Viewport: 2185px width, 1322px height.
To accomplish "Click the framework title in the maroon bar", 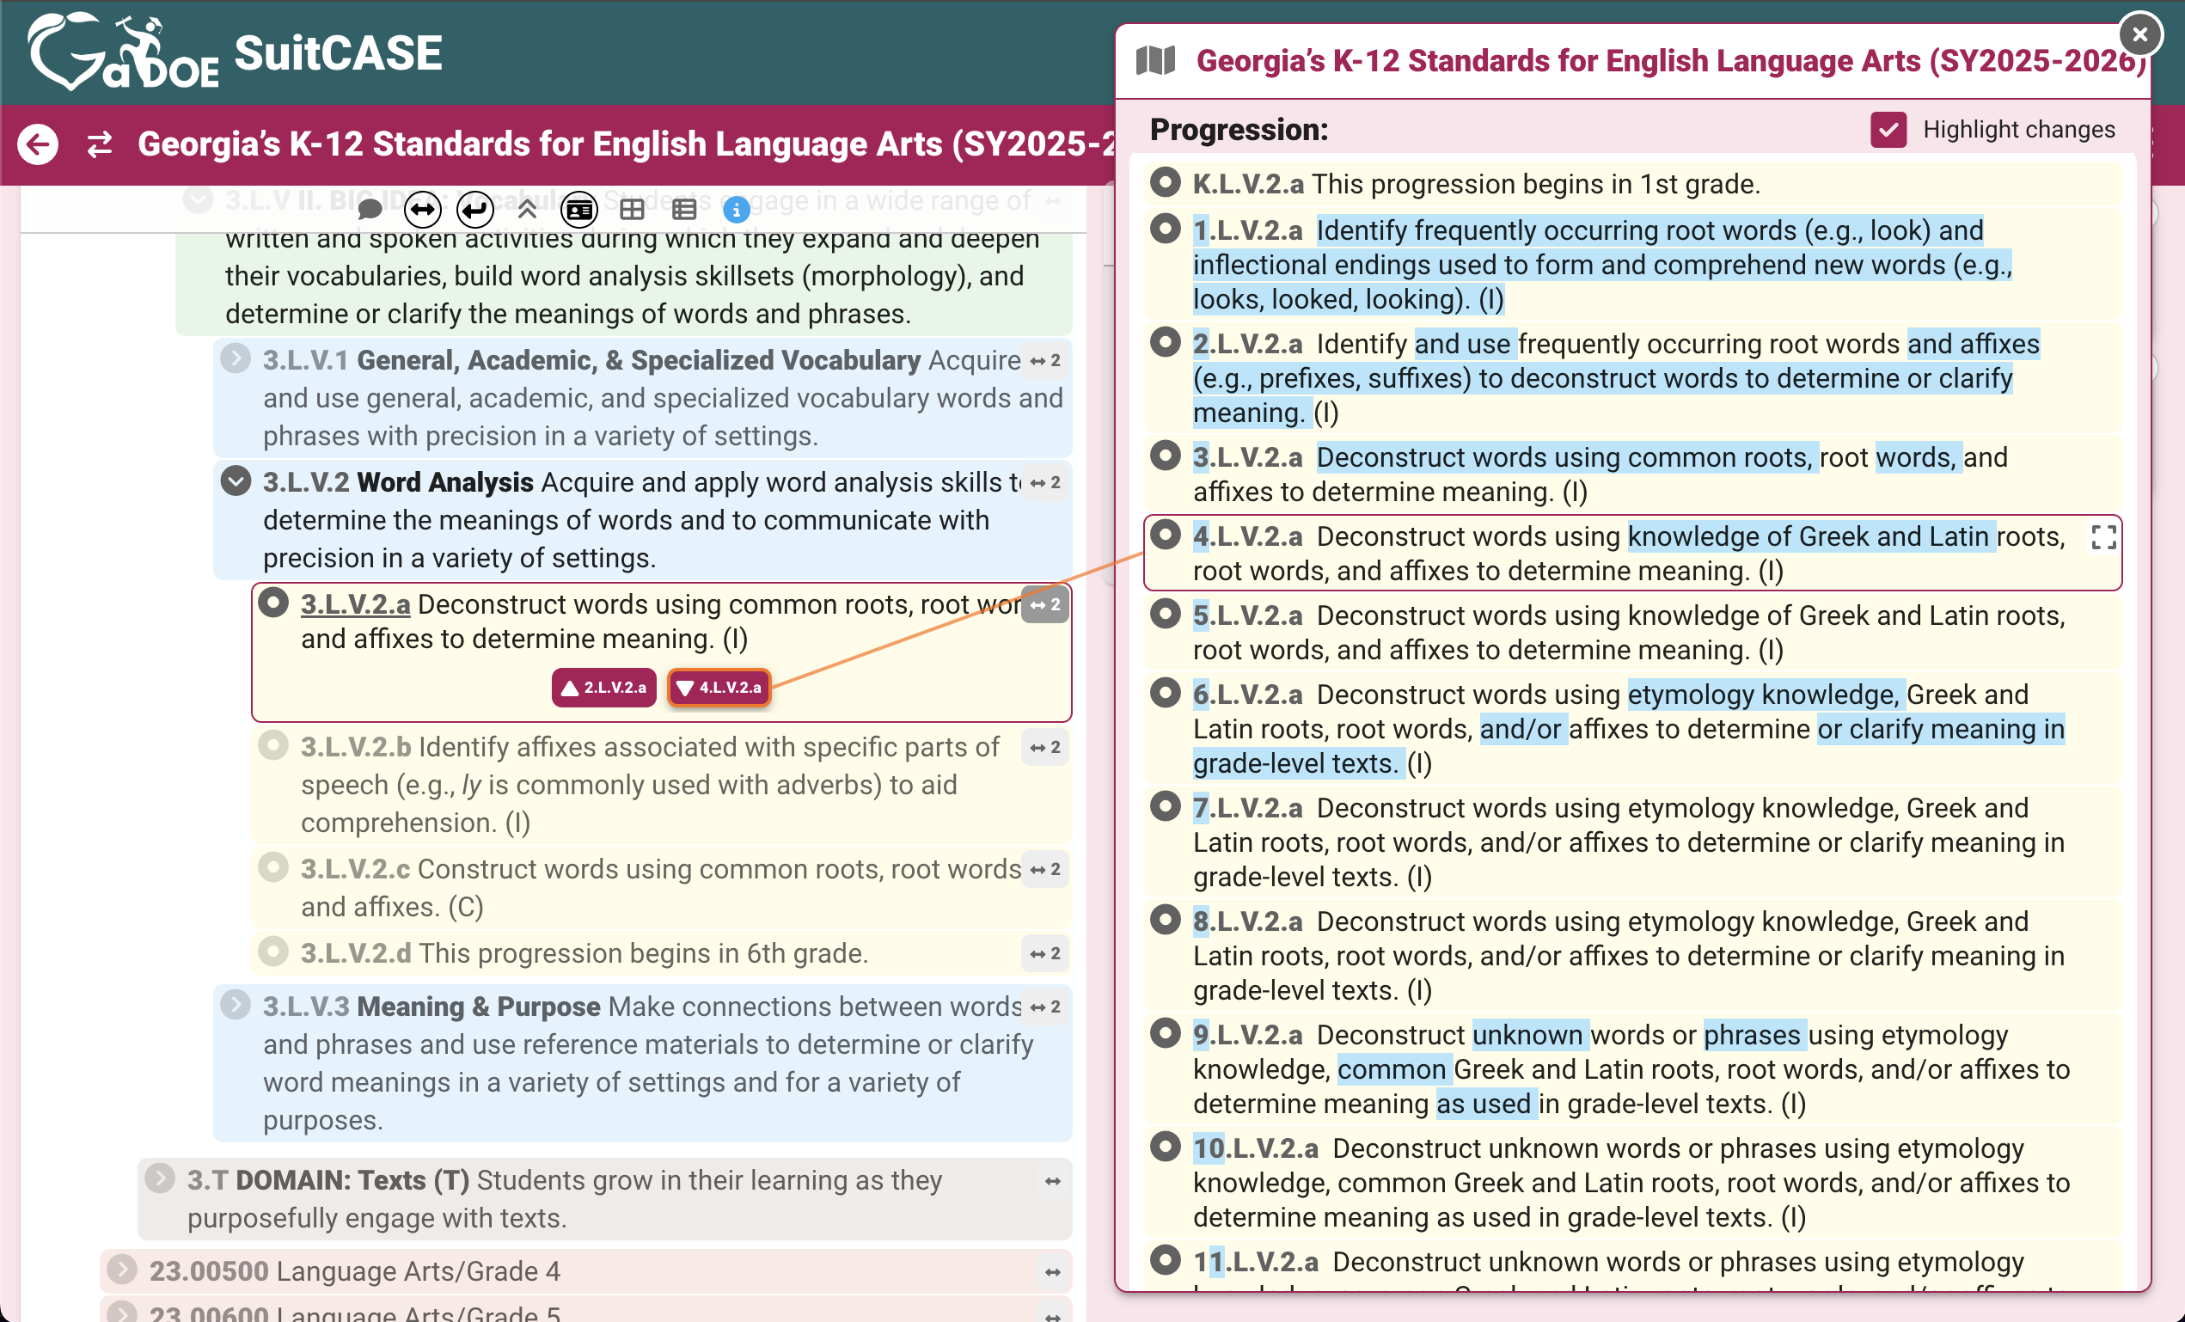I will pyautogui.click(x=626, y=144).
